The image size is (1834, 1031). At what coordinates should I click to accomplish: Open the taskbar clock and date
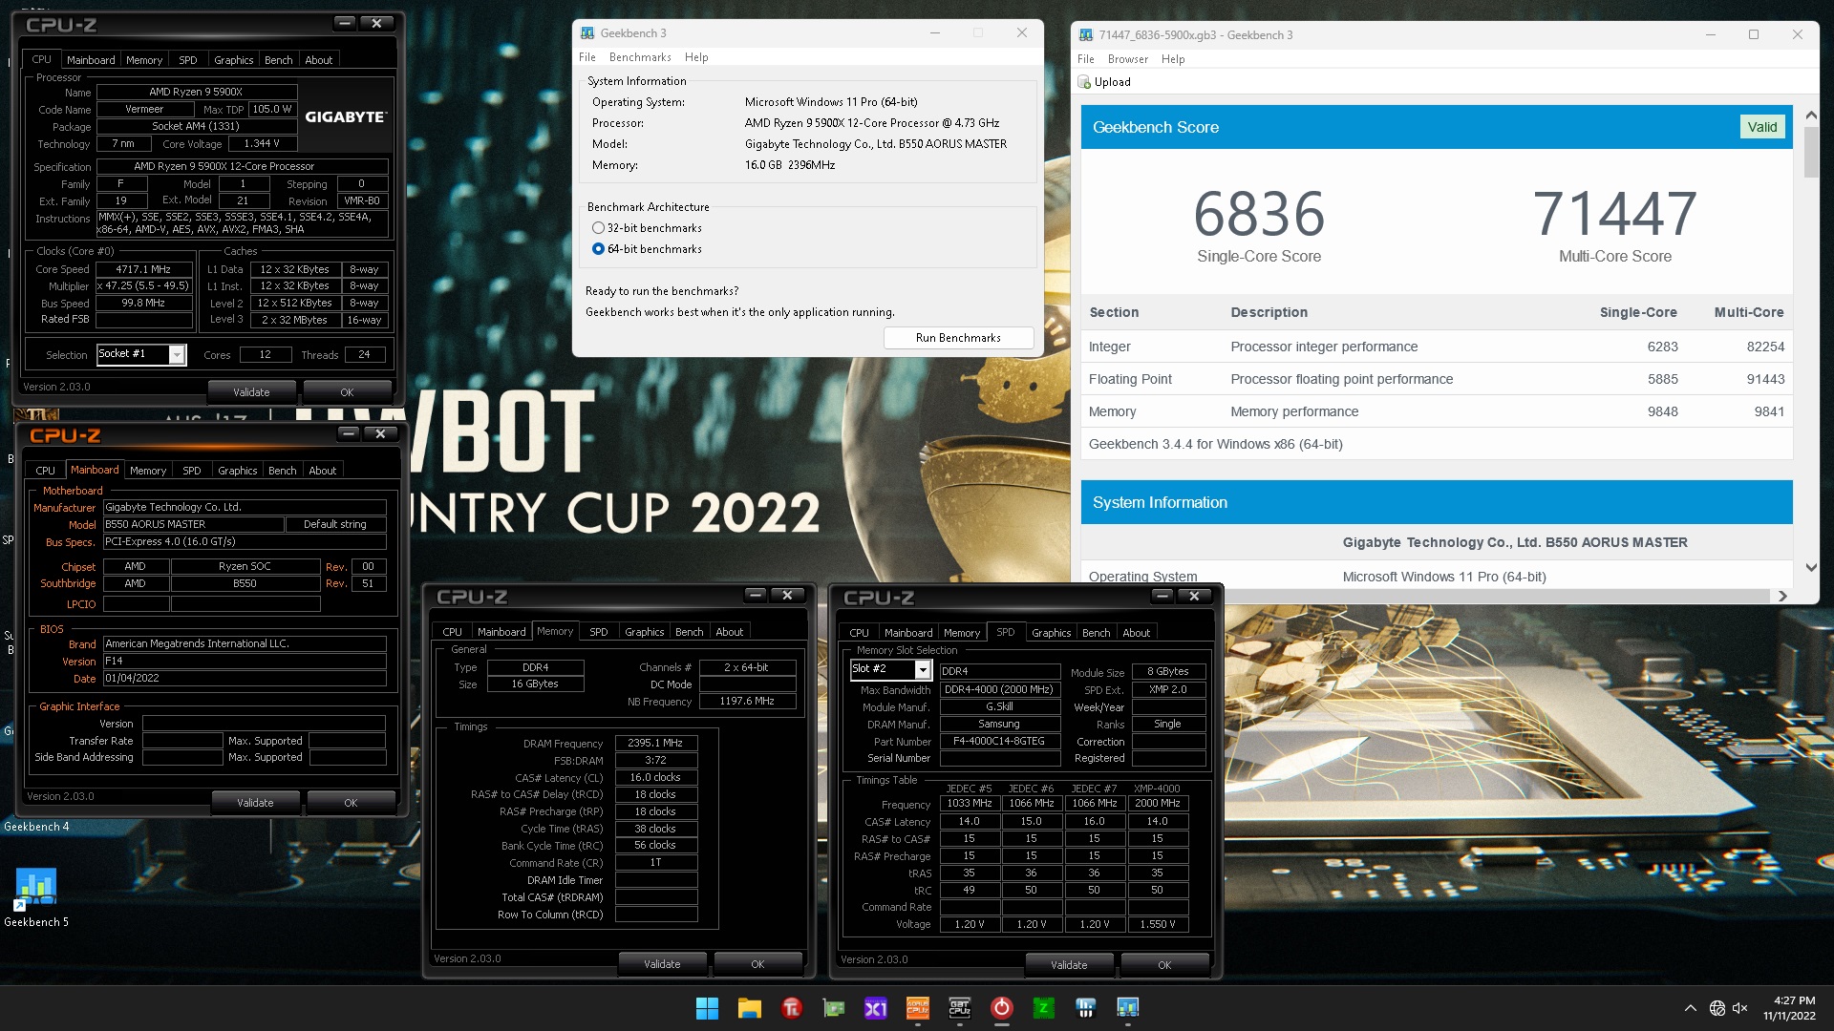coord(1789,1008)
